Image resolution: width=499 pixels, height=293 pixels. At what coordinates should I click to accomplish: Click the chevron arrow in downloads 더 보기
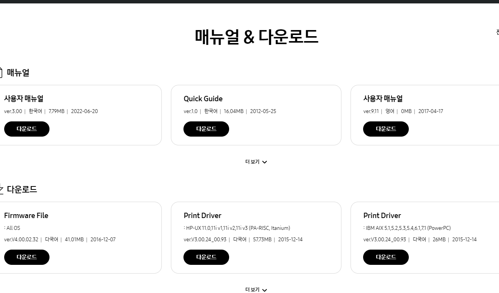click(265, 290)
